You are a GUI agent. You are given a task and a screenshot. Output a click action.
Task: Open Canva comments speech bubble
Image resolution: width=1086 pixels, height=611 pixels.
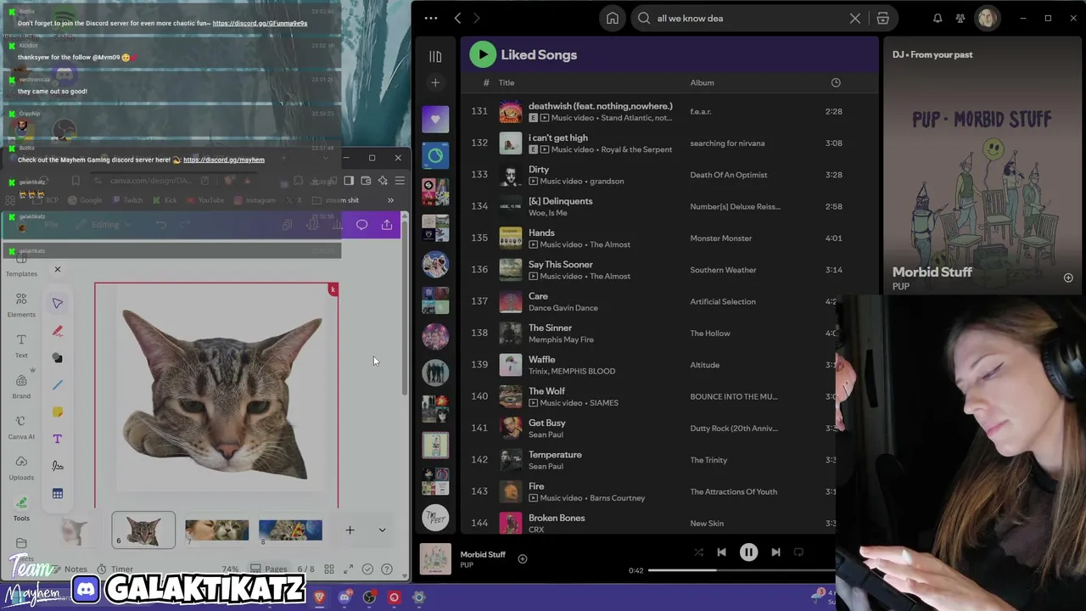362,225
